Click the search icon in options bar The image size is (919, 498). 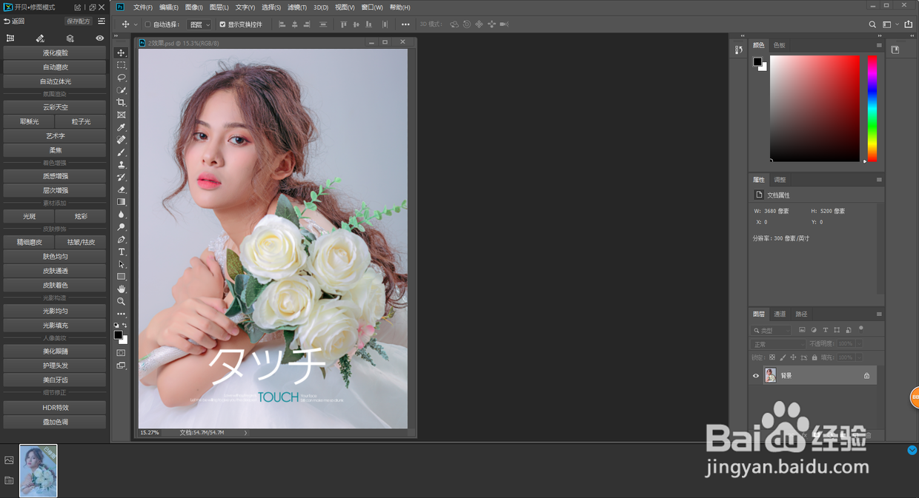point(872,24)
